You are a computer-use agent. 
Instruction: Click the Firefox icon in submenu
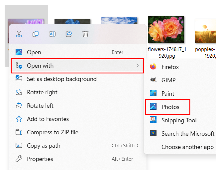(153, 67)
